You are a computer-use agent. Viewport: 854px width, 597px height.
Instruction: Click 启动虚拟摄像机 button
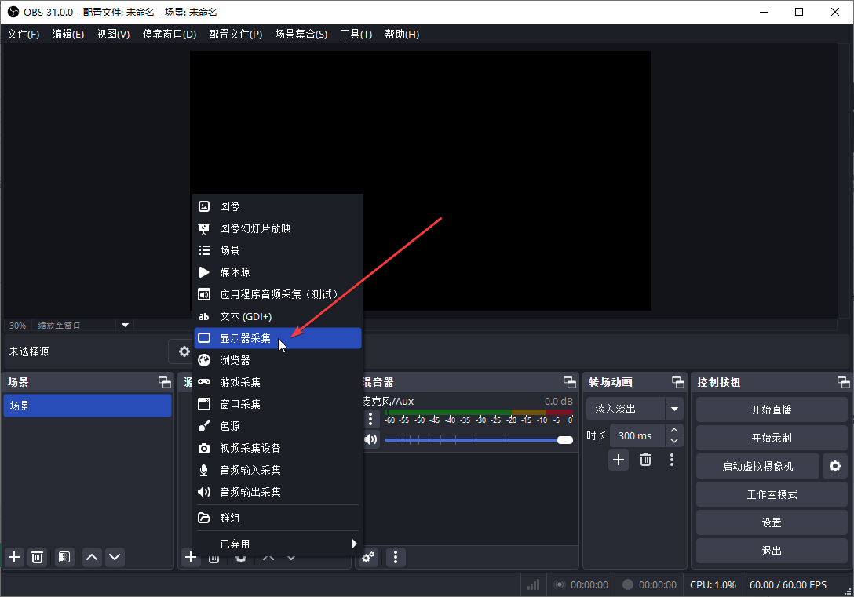click(757, 467)
